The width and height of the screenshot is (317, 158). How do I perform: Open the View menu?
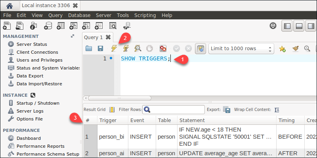37,15
